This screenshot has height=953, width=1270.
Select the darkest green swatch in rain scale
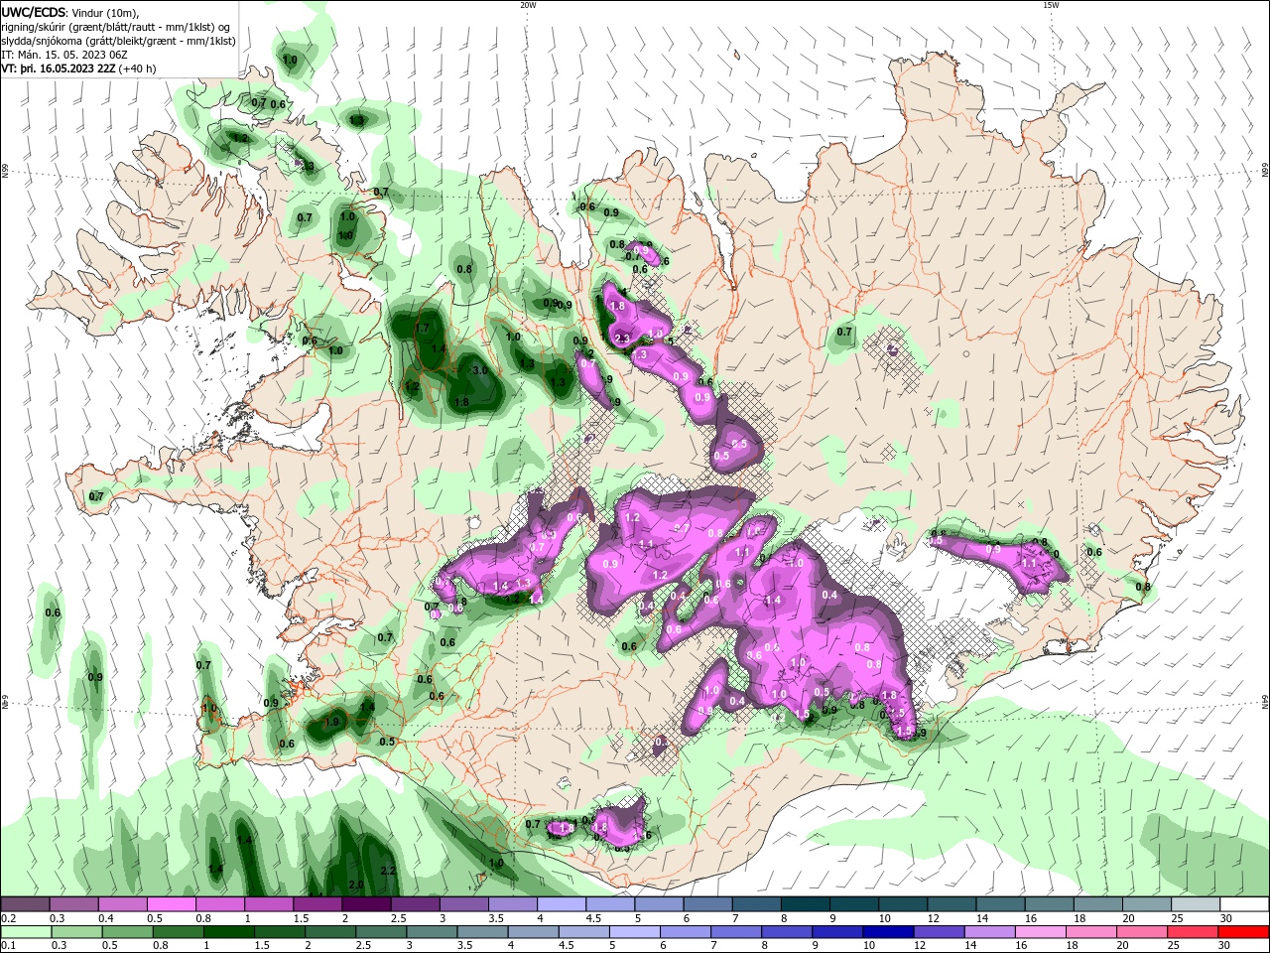(228, 932)
